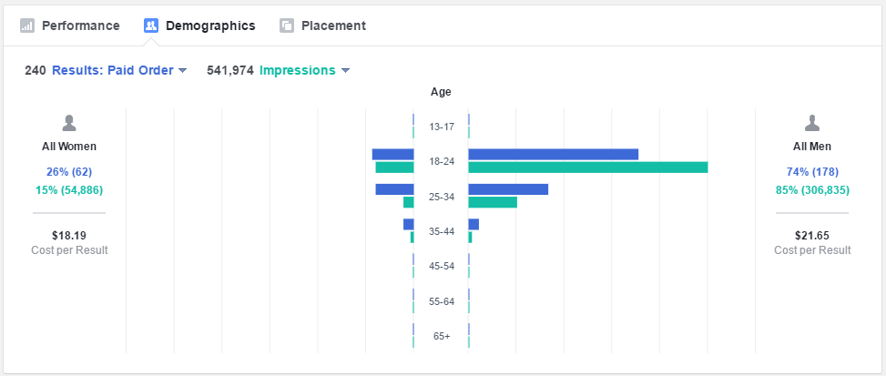Viewport: 886px width, 376px height.
Task: Click men's 25-34 blue results bar
Action: [508, 189]
